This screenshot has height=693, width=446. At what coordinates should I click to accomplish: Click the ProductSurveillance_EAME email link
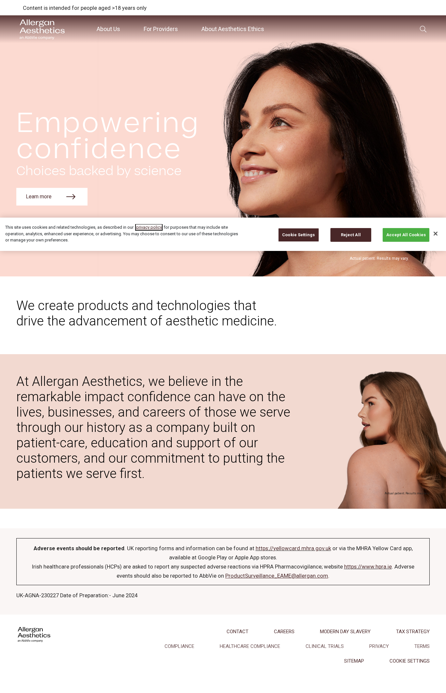[277, 576]
